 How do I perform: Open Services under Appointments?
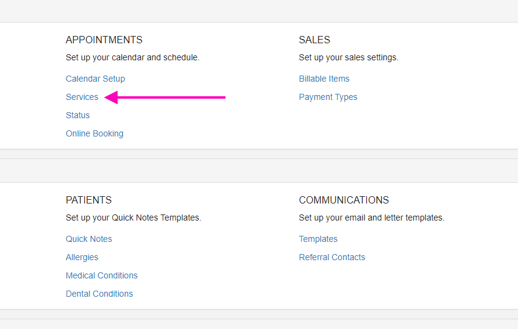pos(82,97)
